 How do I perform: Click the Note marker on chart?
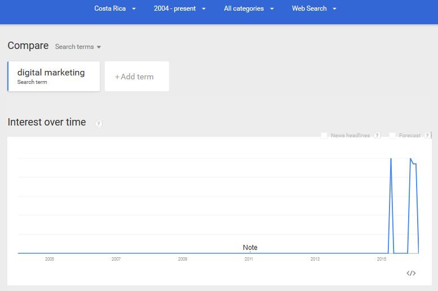click(250, 248)
